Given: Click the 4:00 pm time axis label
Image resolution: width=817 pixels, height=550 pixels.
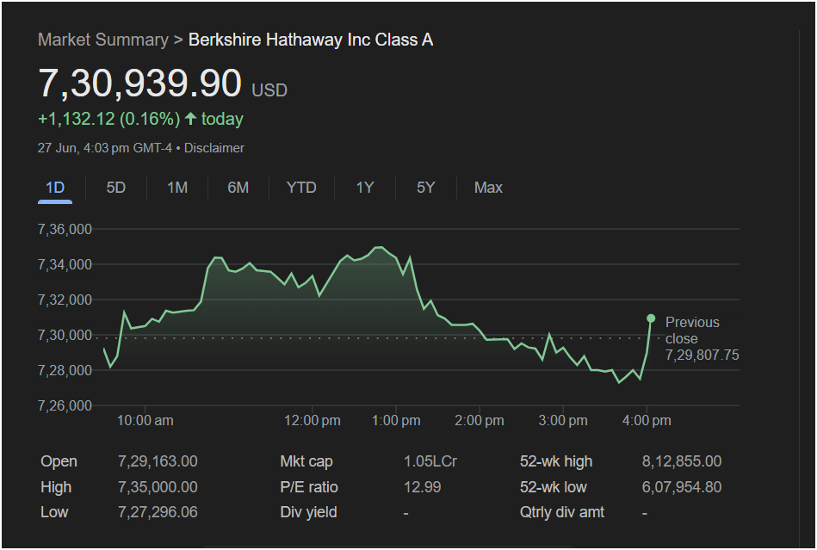Looking at the screenshot, I should pos(647,420).
